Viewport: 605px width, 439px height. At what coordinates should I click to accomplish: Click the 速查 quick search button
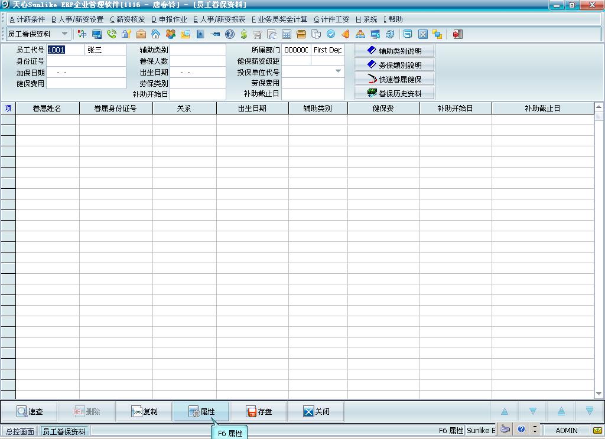tap(30, 411)
